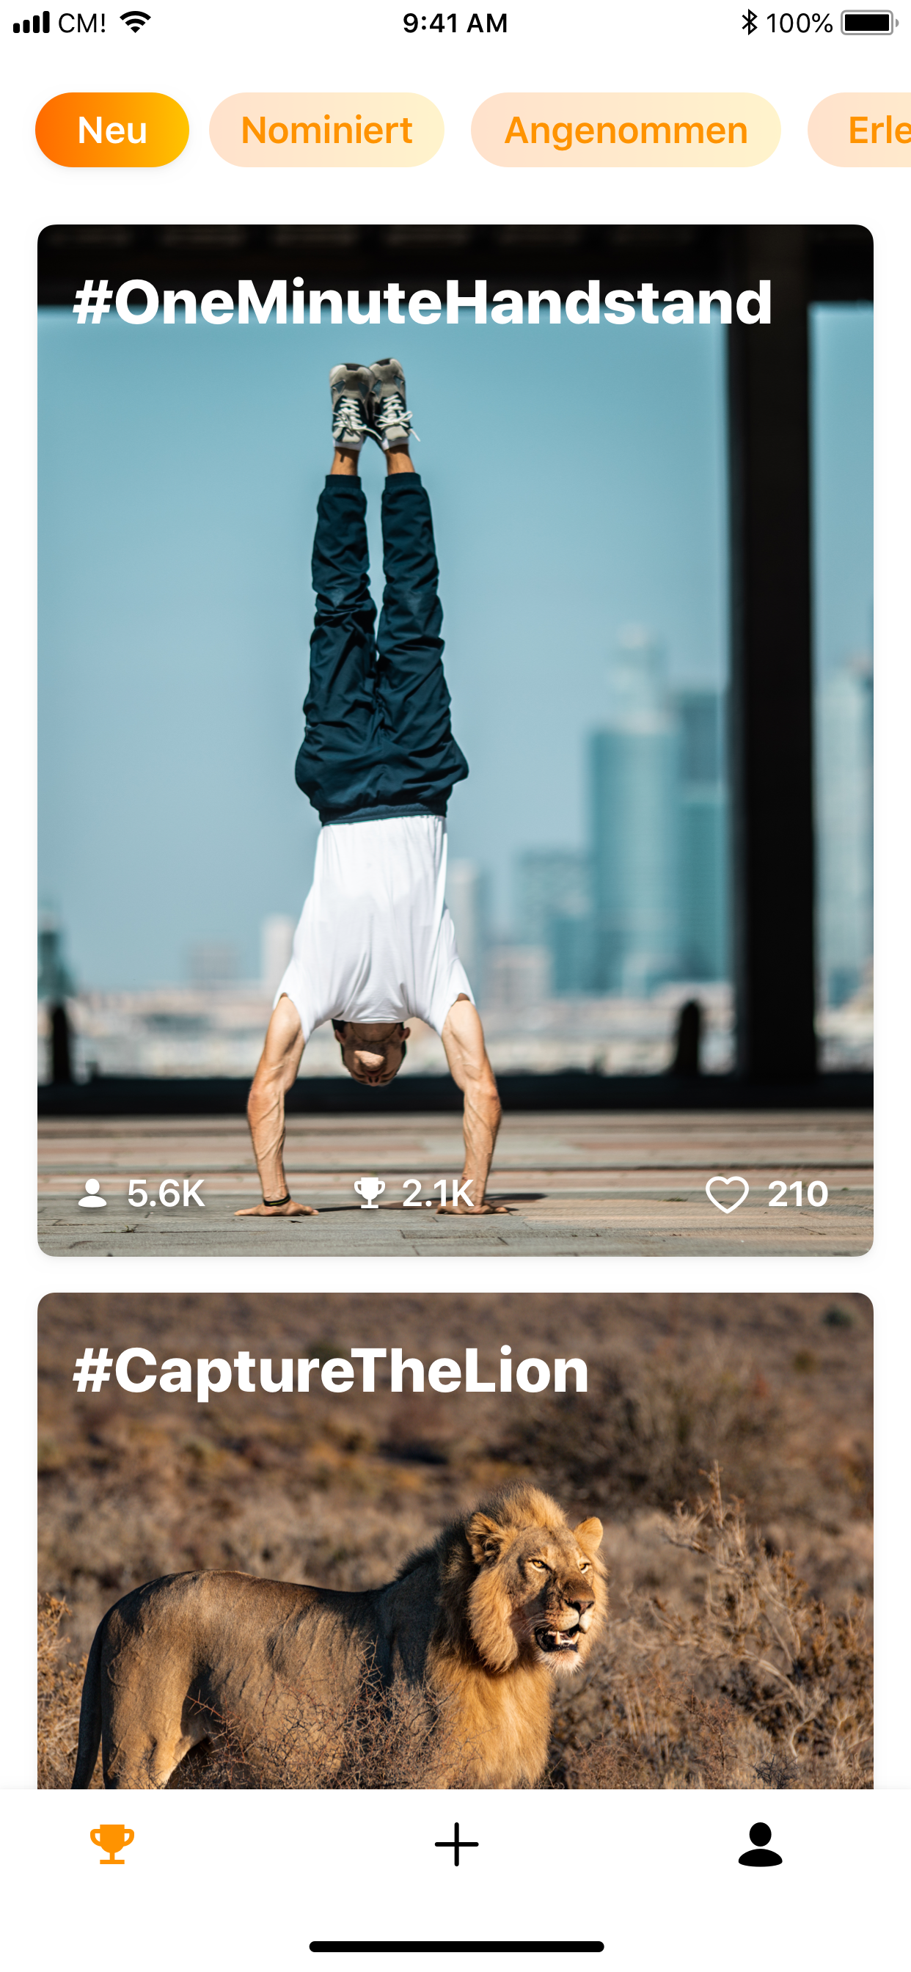Tap the Wi-Fi status icon

point(136,22)
